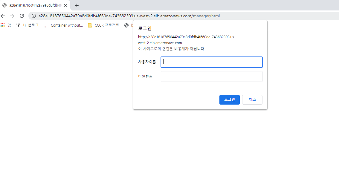Open the 내 블로그 bookmark
The width and height of the screenshot is (339, 173).
click(28, 25)
